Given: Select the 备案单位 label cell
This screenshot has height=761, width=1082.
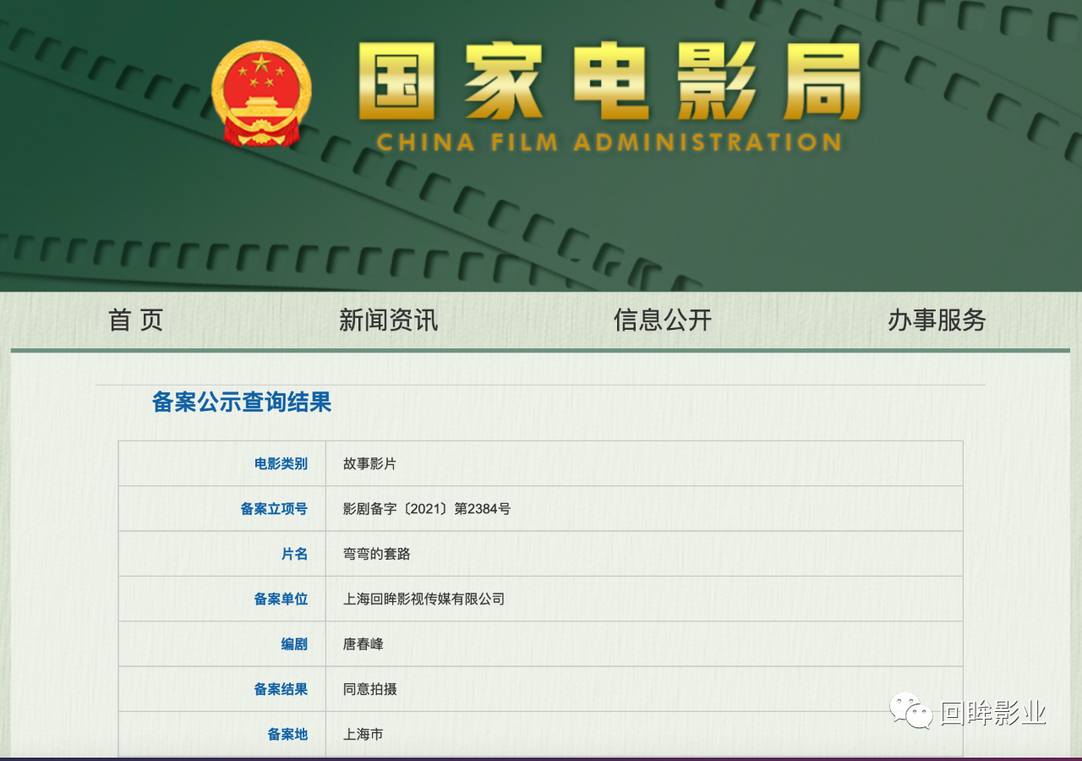Looking at the screenshot, I should [x=222, y=599].
